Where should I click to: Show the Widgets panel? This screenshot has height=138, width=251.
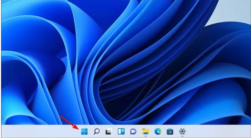click(x=121, y=131)
